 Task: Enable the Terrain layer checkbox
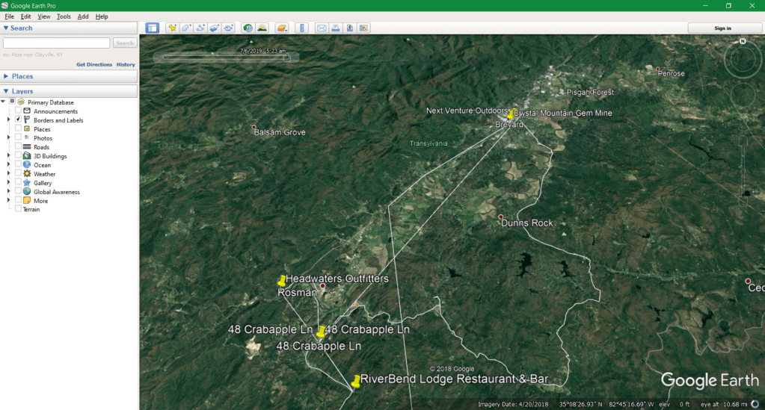[x=18, y=209]
